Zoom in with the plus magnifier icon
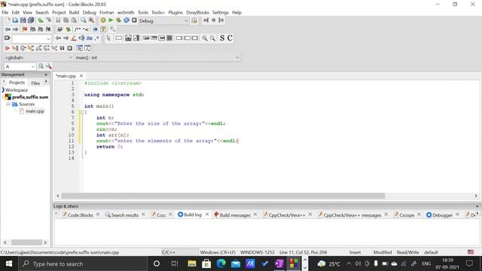 (204, 38)
